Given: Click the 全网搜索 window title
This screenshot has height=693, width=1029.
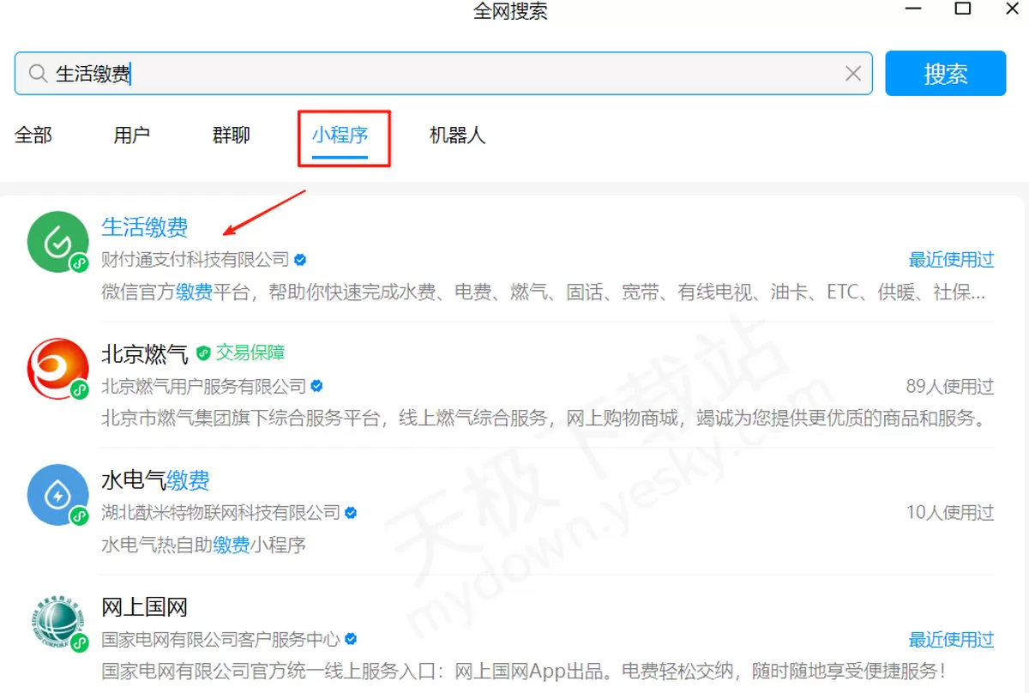Looking at the screenshot, I should [511, 11].
